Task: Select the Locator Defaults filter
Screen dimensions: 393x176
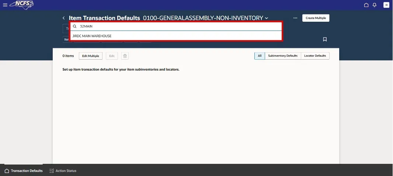Action: tap(315, 56)
